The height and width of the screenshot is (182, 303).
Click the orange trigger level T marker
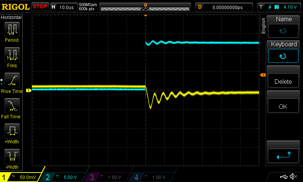[263, 75]
